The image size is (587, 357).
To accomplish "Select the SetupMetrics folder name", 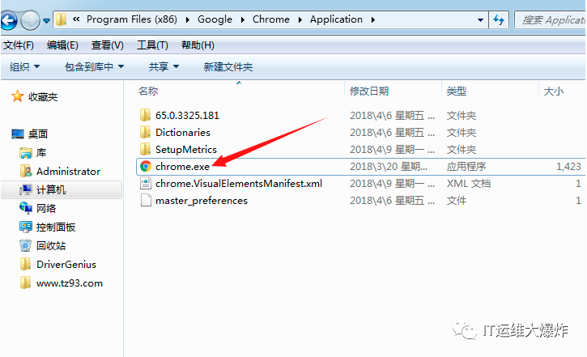I will tap(186, 150).
